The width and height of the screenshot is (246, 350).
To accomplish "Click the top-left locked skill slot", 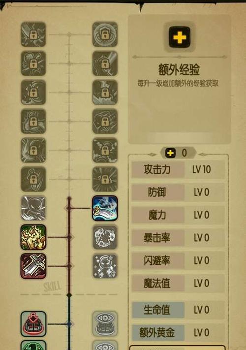I will [x=33, y=34].
